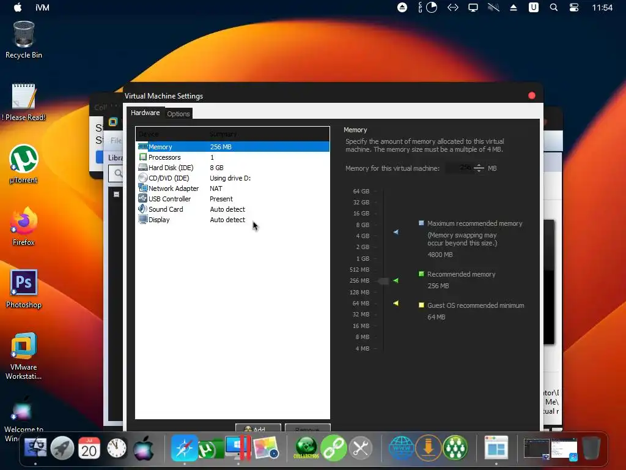The height and width of the screenshot is (470, 626).
Task: Select the Hard Disk (IDE) device
Action: (233, 168)
